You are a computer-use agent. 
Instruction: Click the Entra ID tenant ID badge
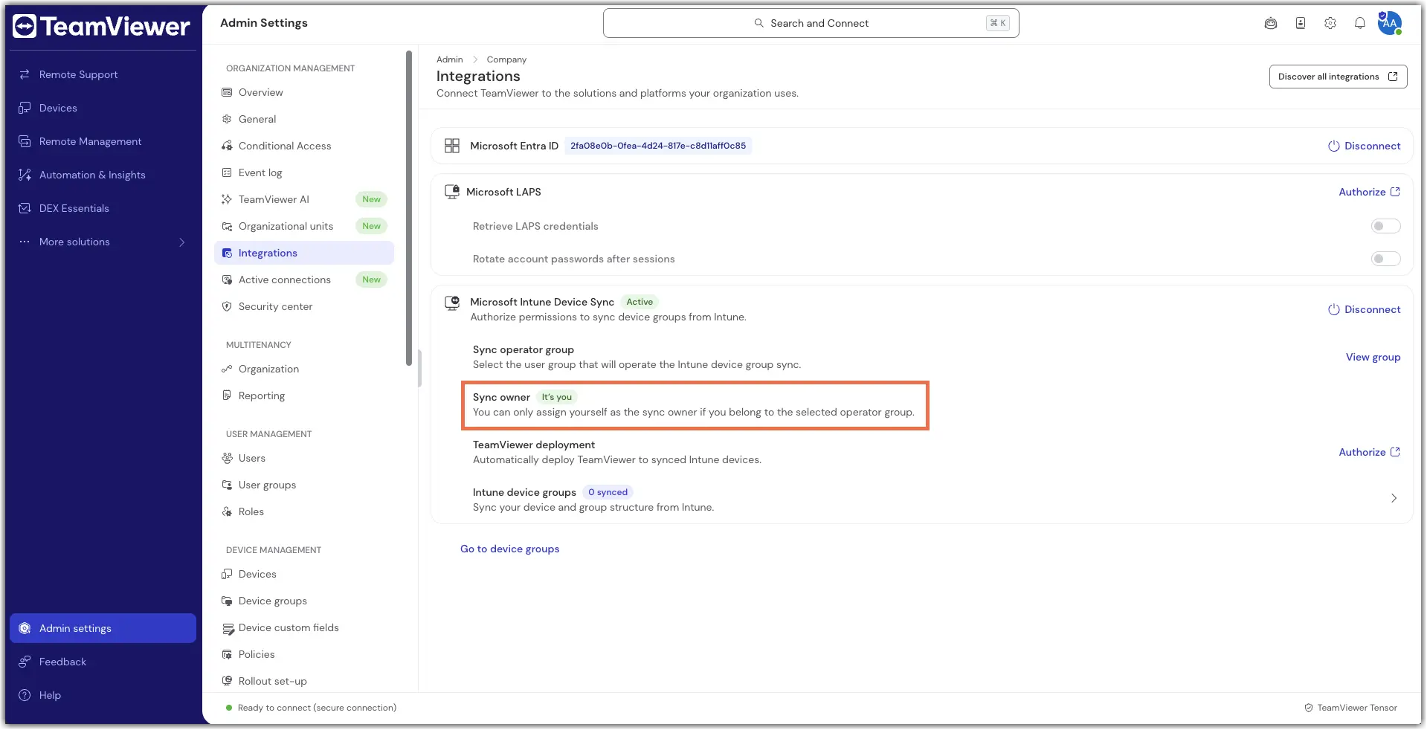(x=658, y=146)
